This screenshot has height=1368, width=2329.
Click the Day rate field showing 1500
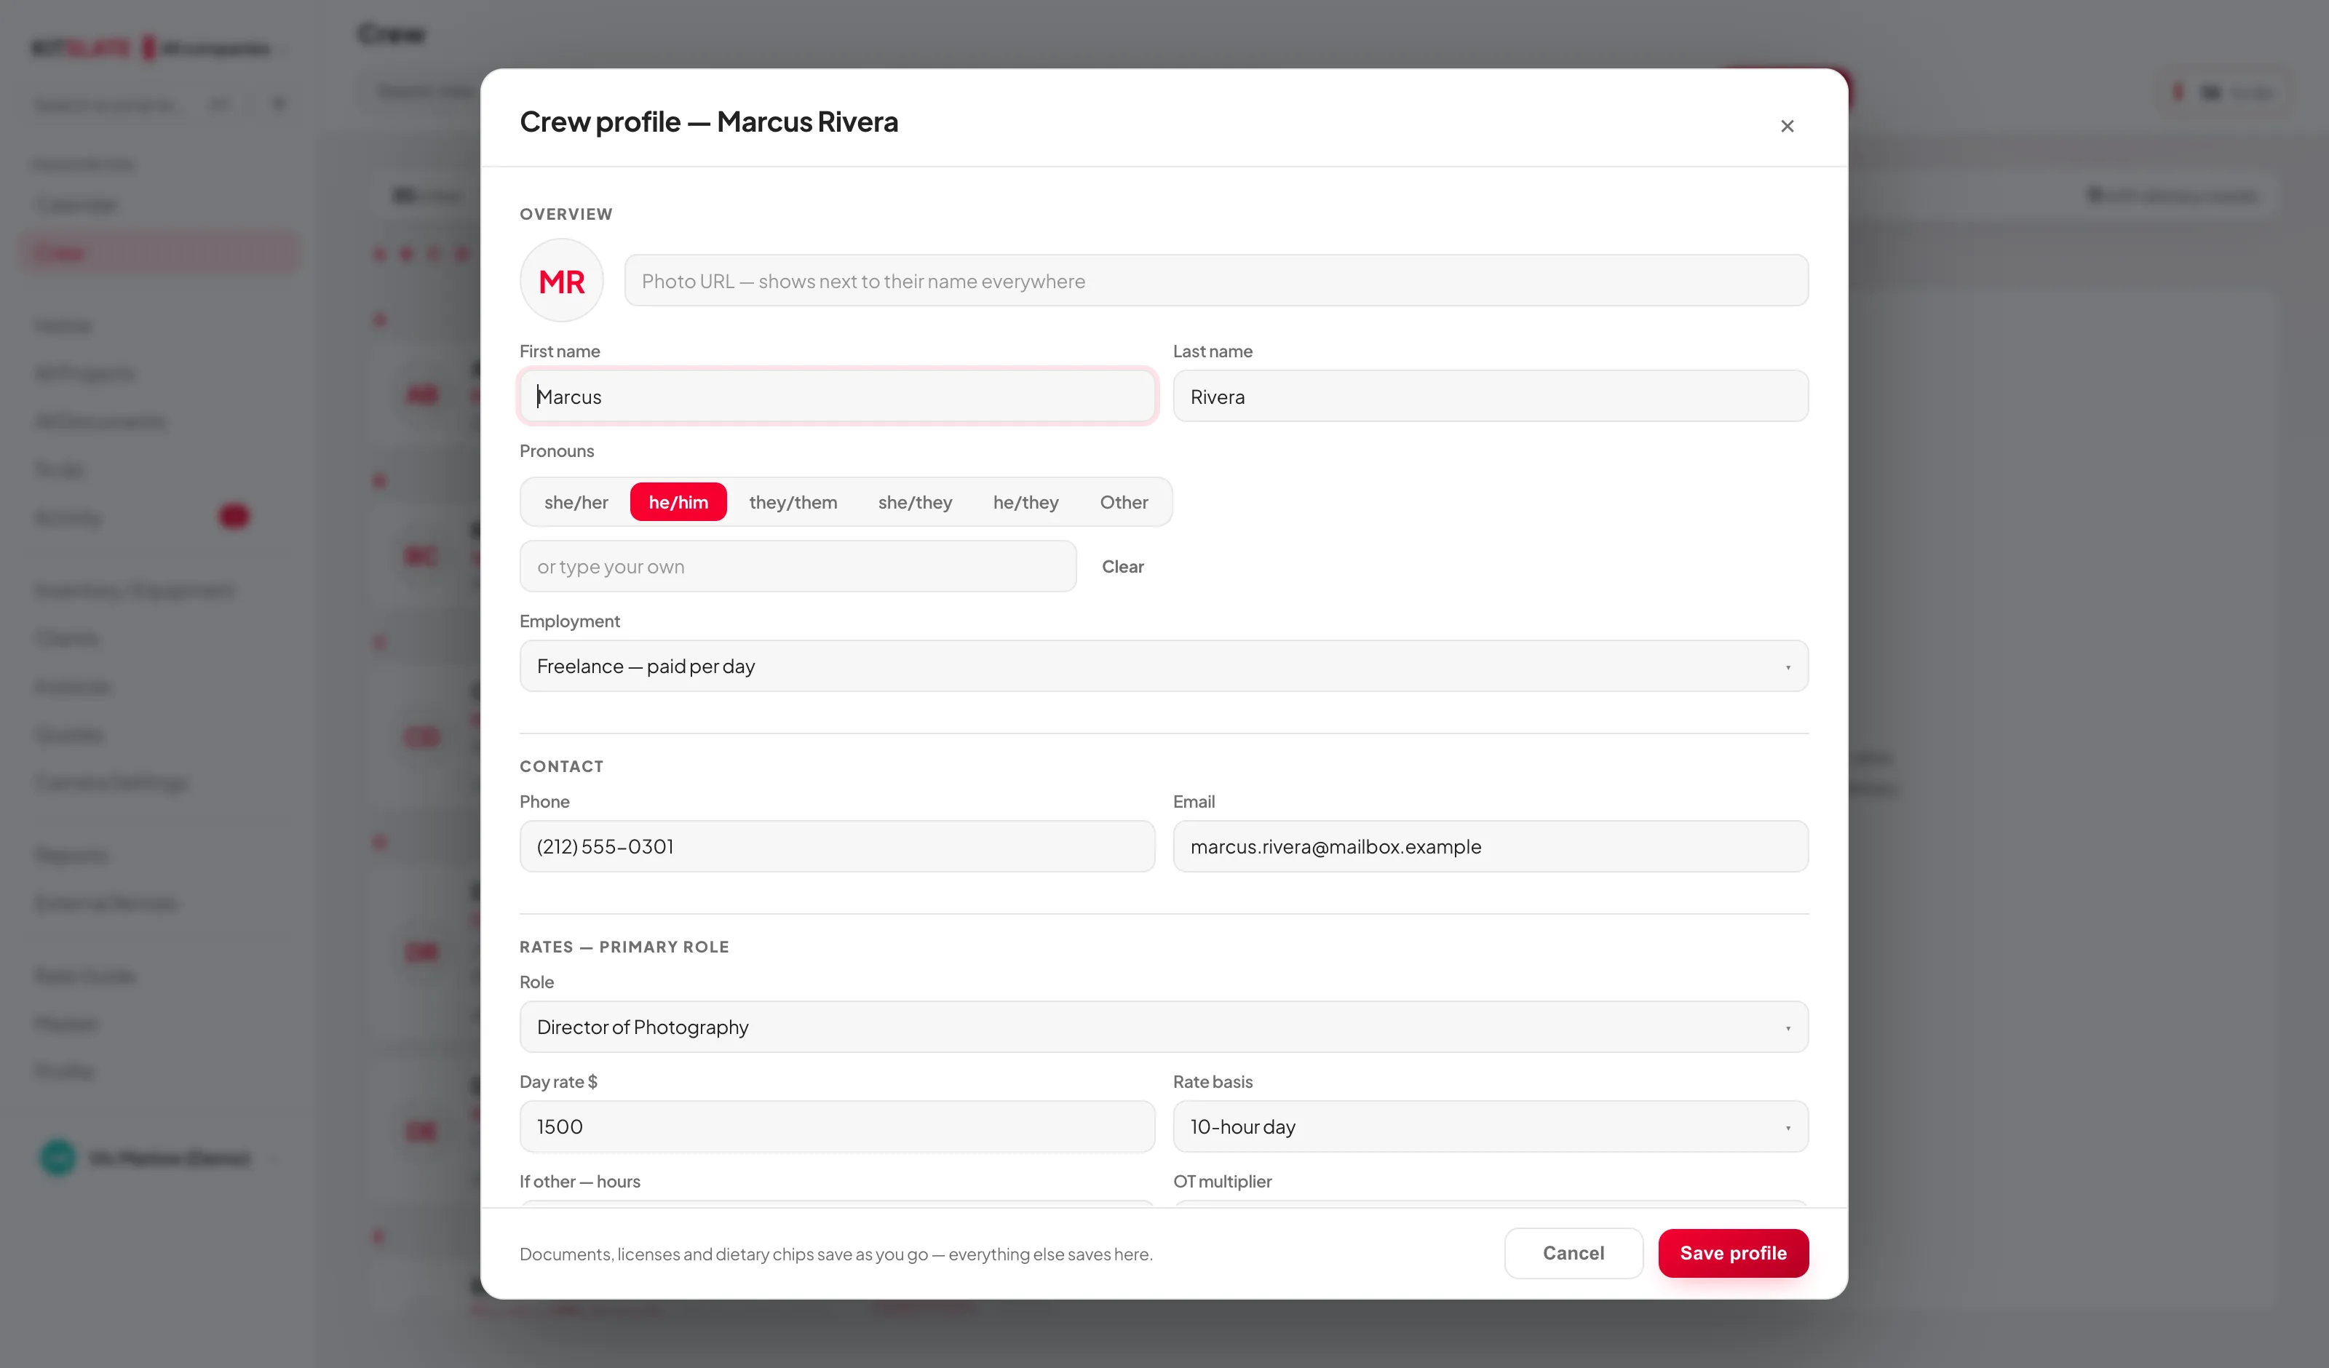837,1126
